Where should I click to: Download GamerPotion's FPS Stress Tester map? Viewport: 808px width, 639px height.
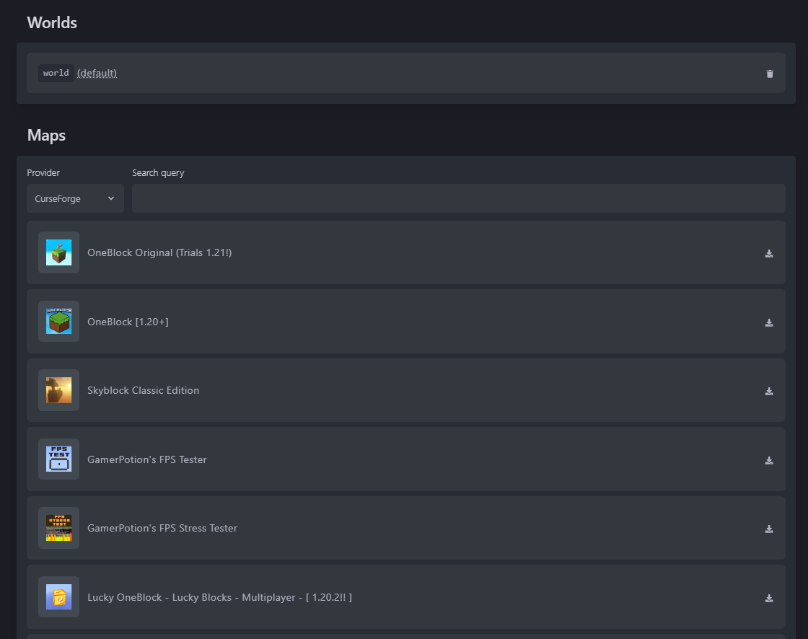coord(769,529)
